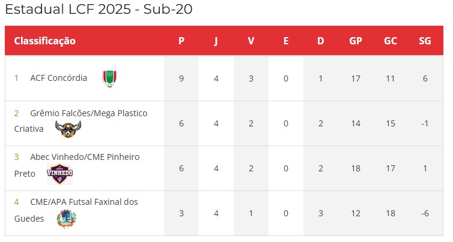Click the P points column header
The height and width of the screenshot is (242, 453).
(x=181, y=41)
